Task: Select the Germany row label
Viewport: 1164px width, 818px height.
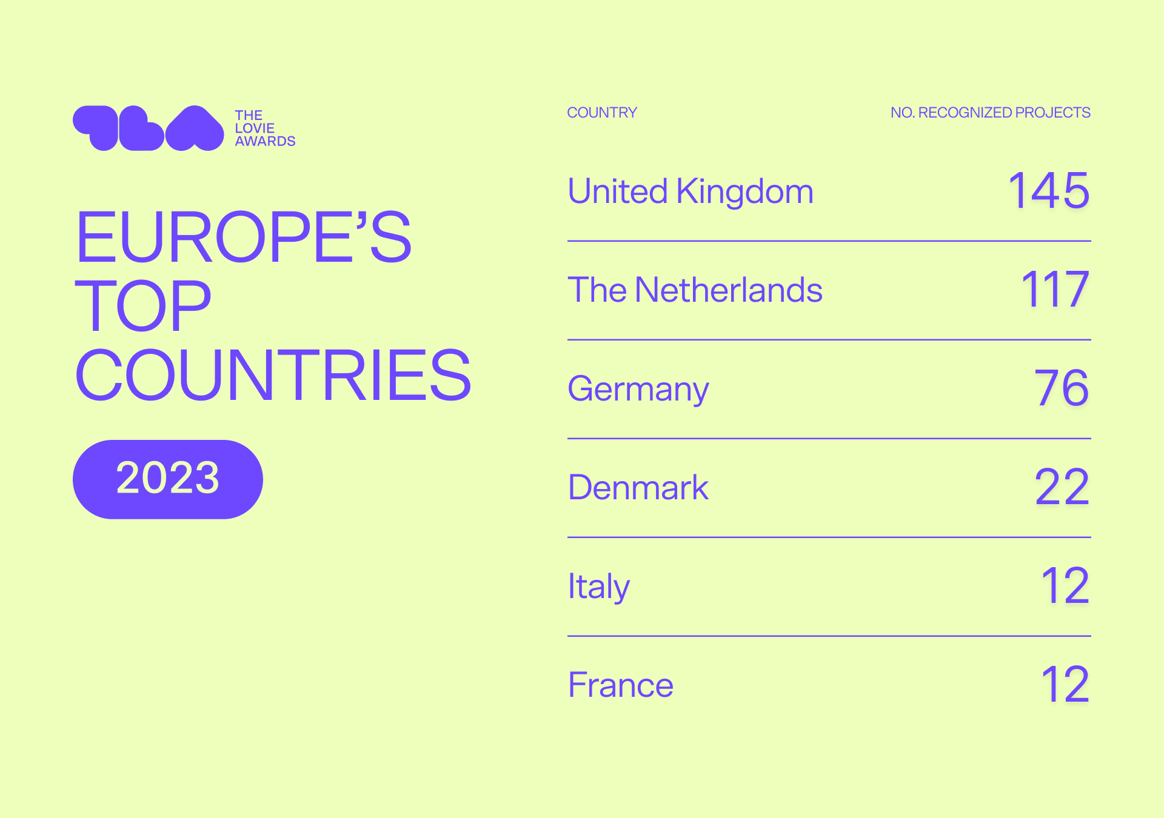Action: 638,390
